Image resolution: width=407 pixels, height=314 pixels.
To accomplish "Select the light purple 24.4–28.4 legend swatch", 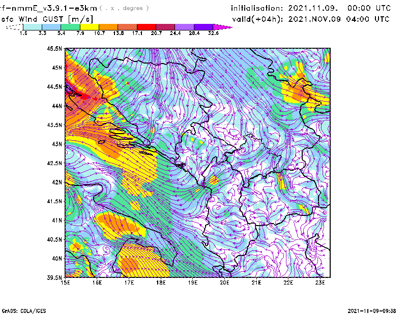I will tap(185, 27).
